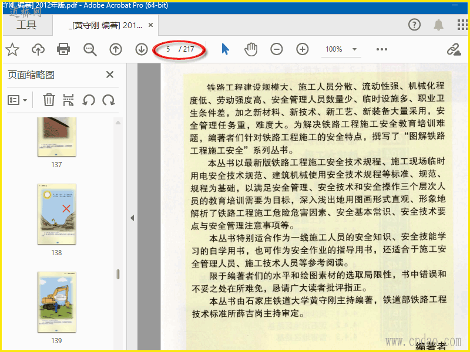
Task: Click the thumbnail panel scrollbar handle
Action: (118, 274)
